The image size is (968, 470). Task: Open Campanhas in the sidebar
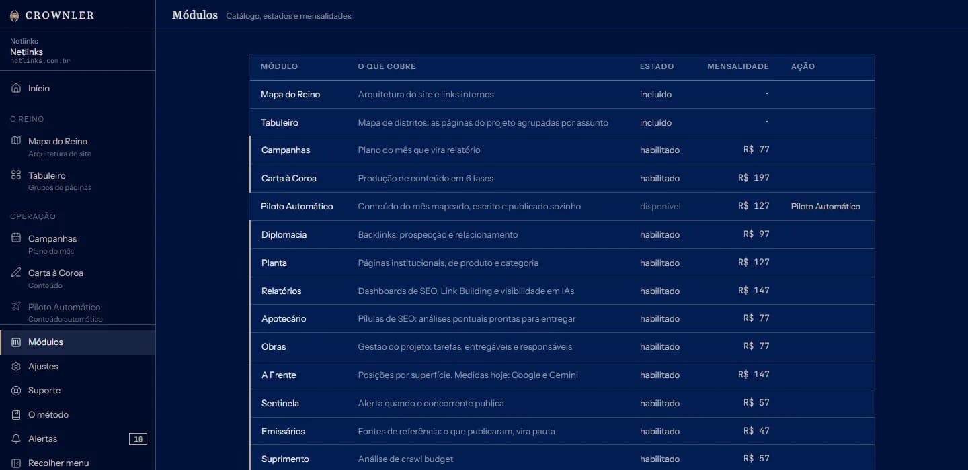[77, 244]
